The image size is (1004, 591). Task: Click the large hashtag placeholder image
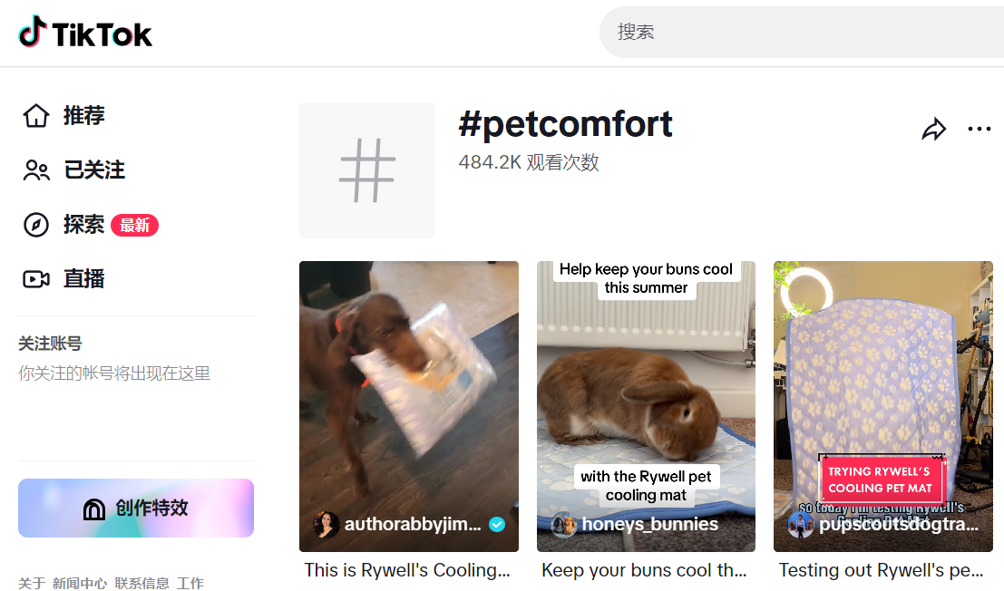(367, 170)
